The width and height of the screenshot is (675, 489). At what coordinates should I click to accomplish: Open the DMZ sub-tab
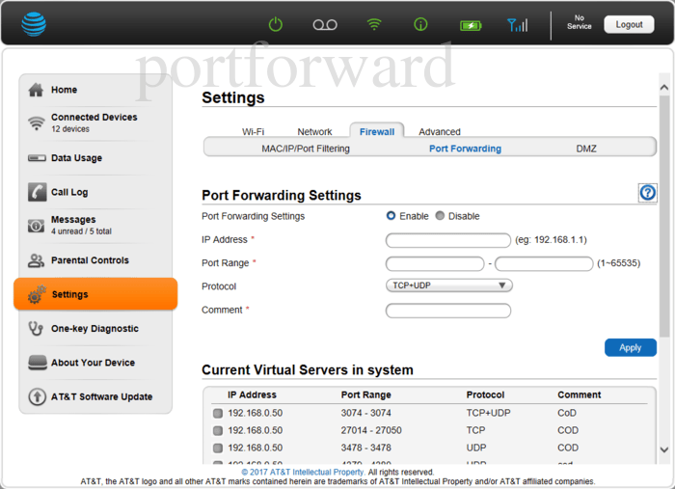coord(586,149)
